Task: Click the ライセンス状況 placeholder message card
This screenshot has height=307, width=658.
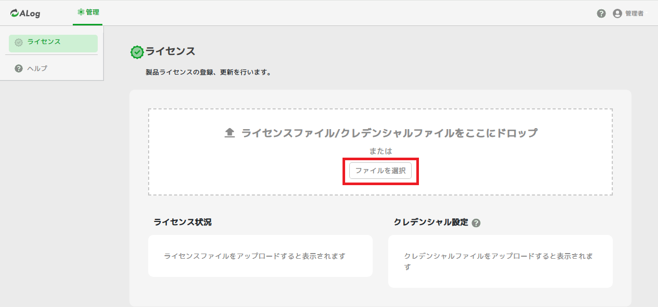Action: (x=260, y=256)
